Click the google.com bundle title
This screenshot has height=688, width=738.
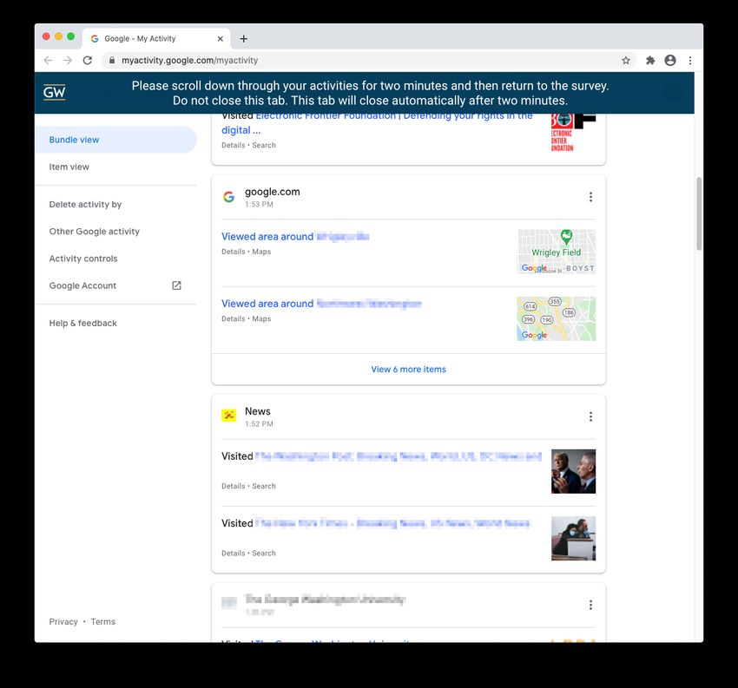click(272, 192)
